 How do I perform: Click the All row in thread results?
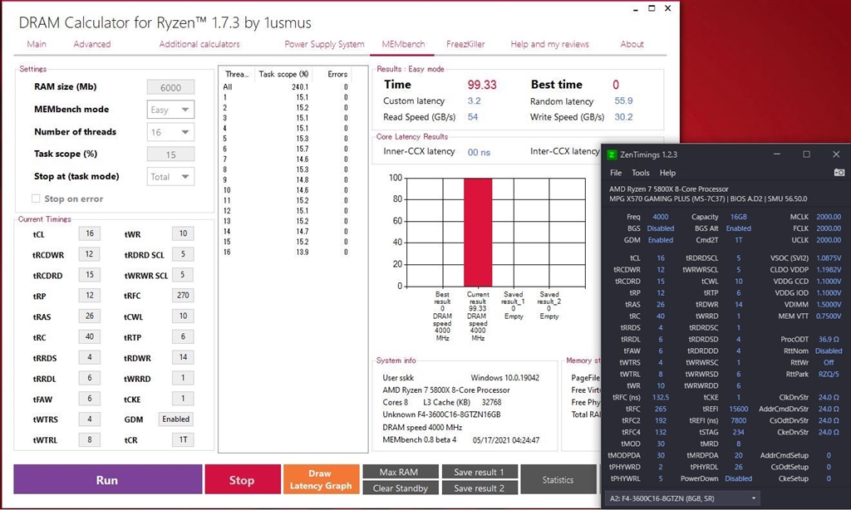[x=286, y=87]
